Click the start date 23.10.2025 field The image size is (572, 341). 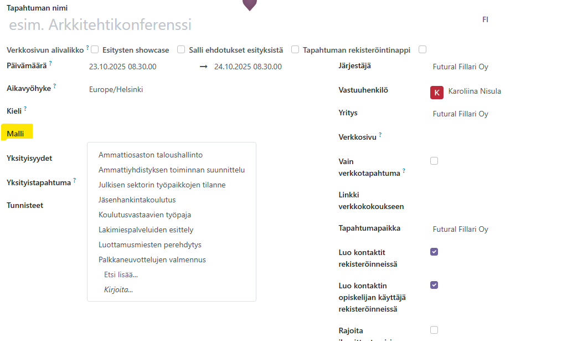pos(122,67)
